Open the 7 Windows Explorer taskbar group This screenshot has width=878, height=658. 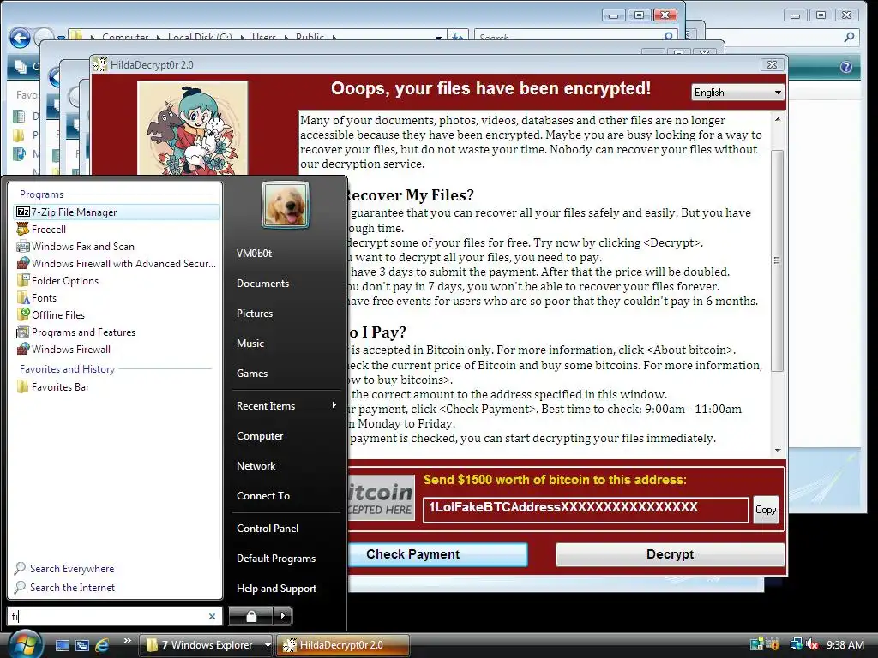[x=206, y=645]
